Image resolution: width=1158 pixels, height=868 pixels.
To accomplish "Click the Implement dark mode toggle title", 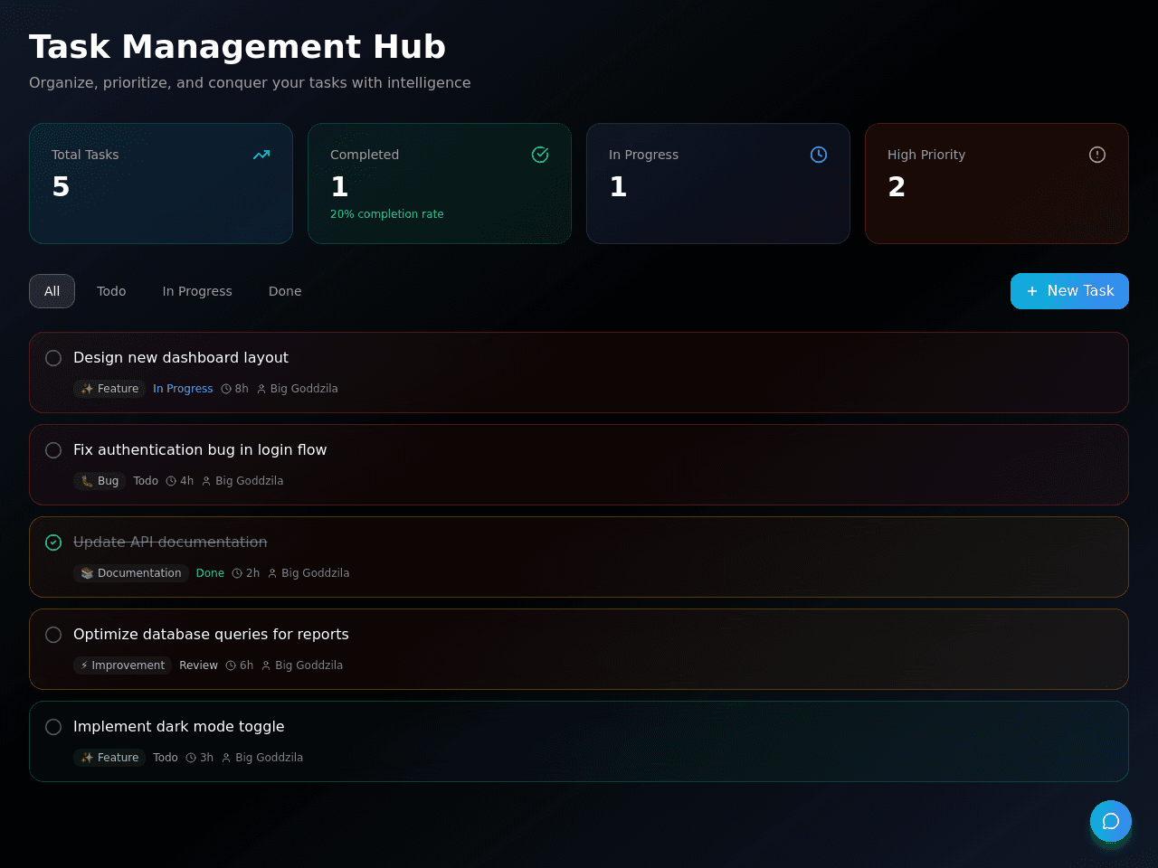I will tap(179, 727).
